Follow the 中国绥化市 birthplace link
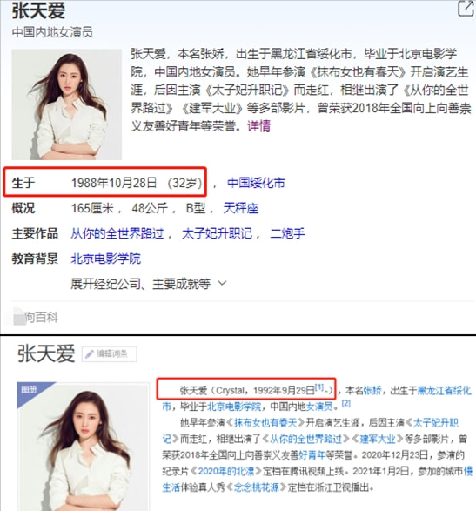Image resolution: width=476 pixels, height=511 pixels. [256, 183]
